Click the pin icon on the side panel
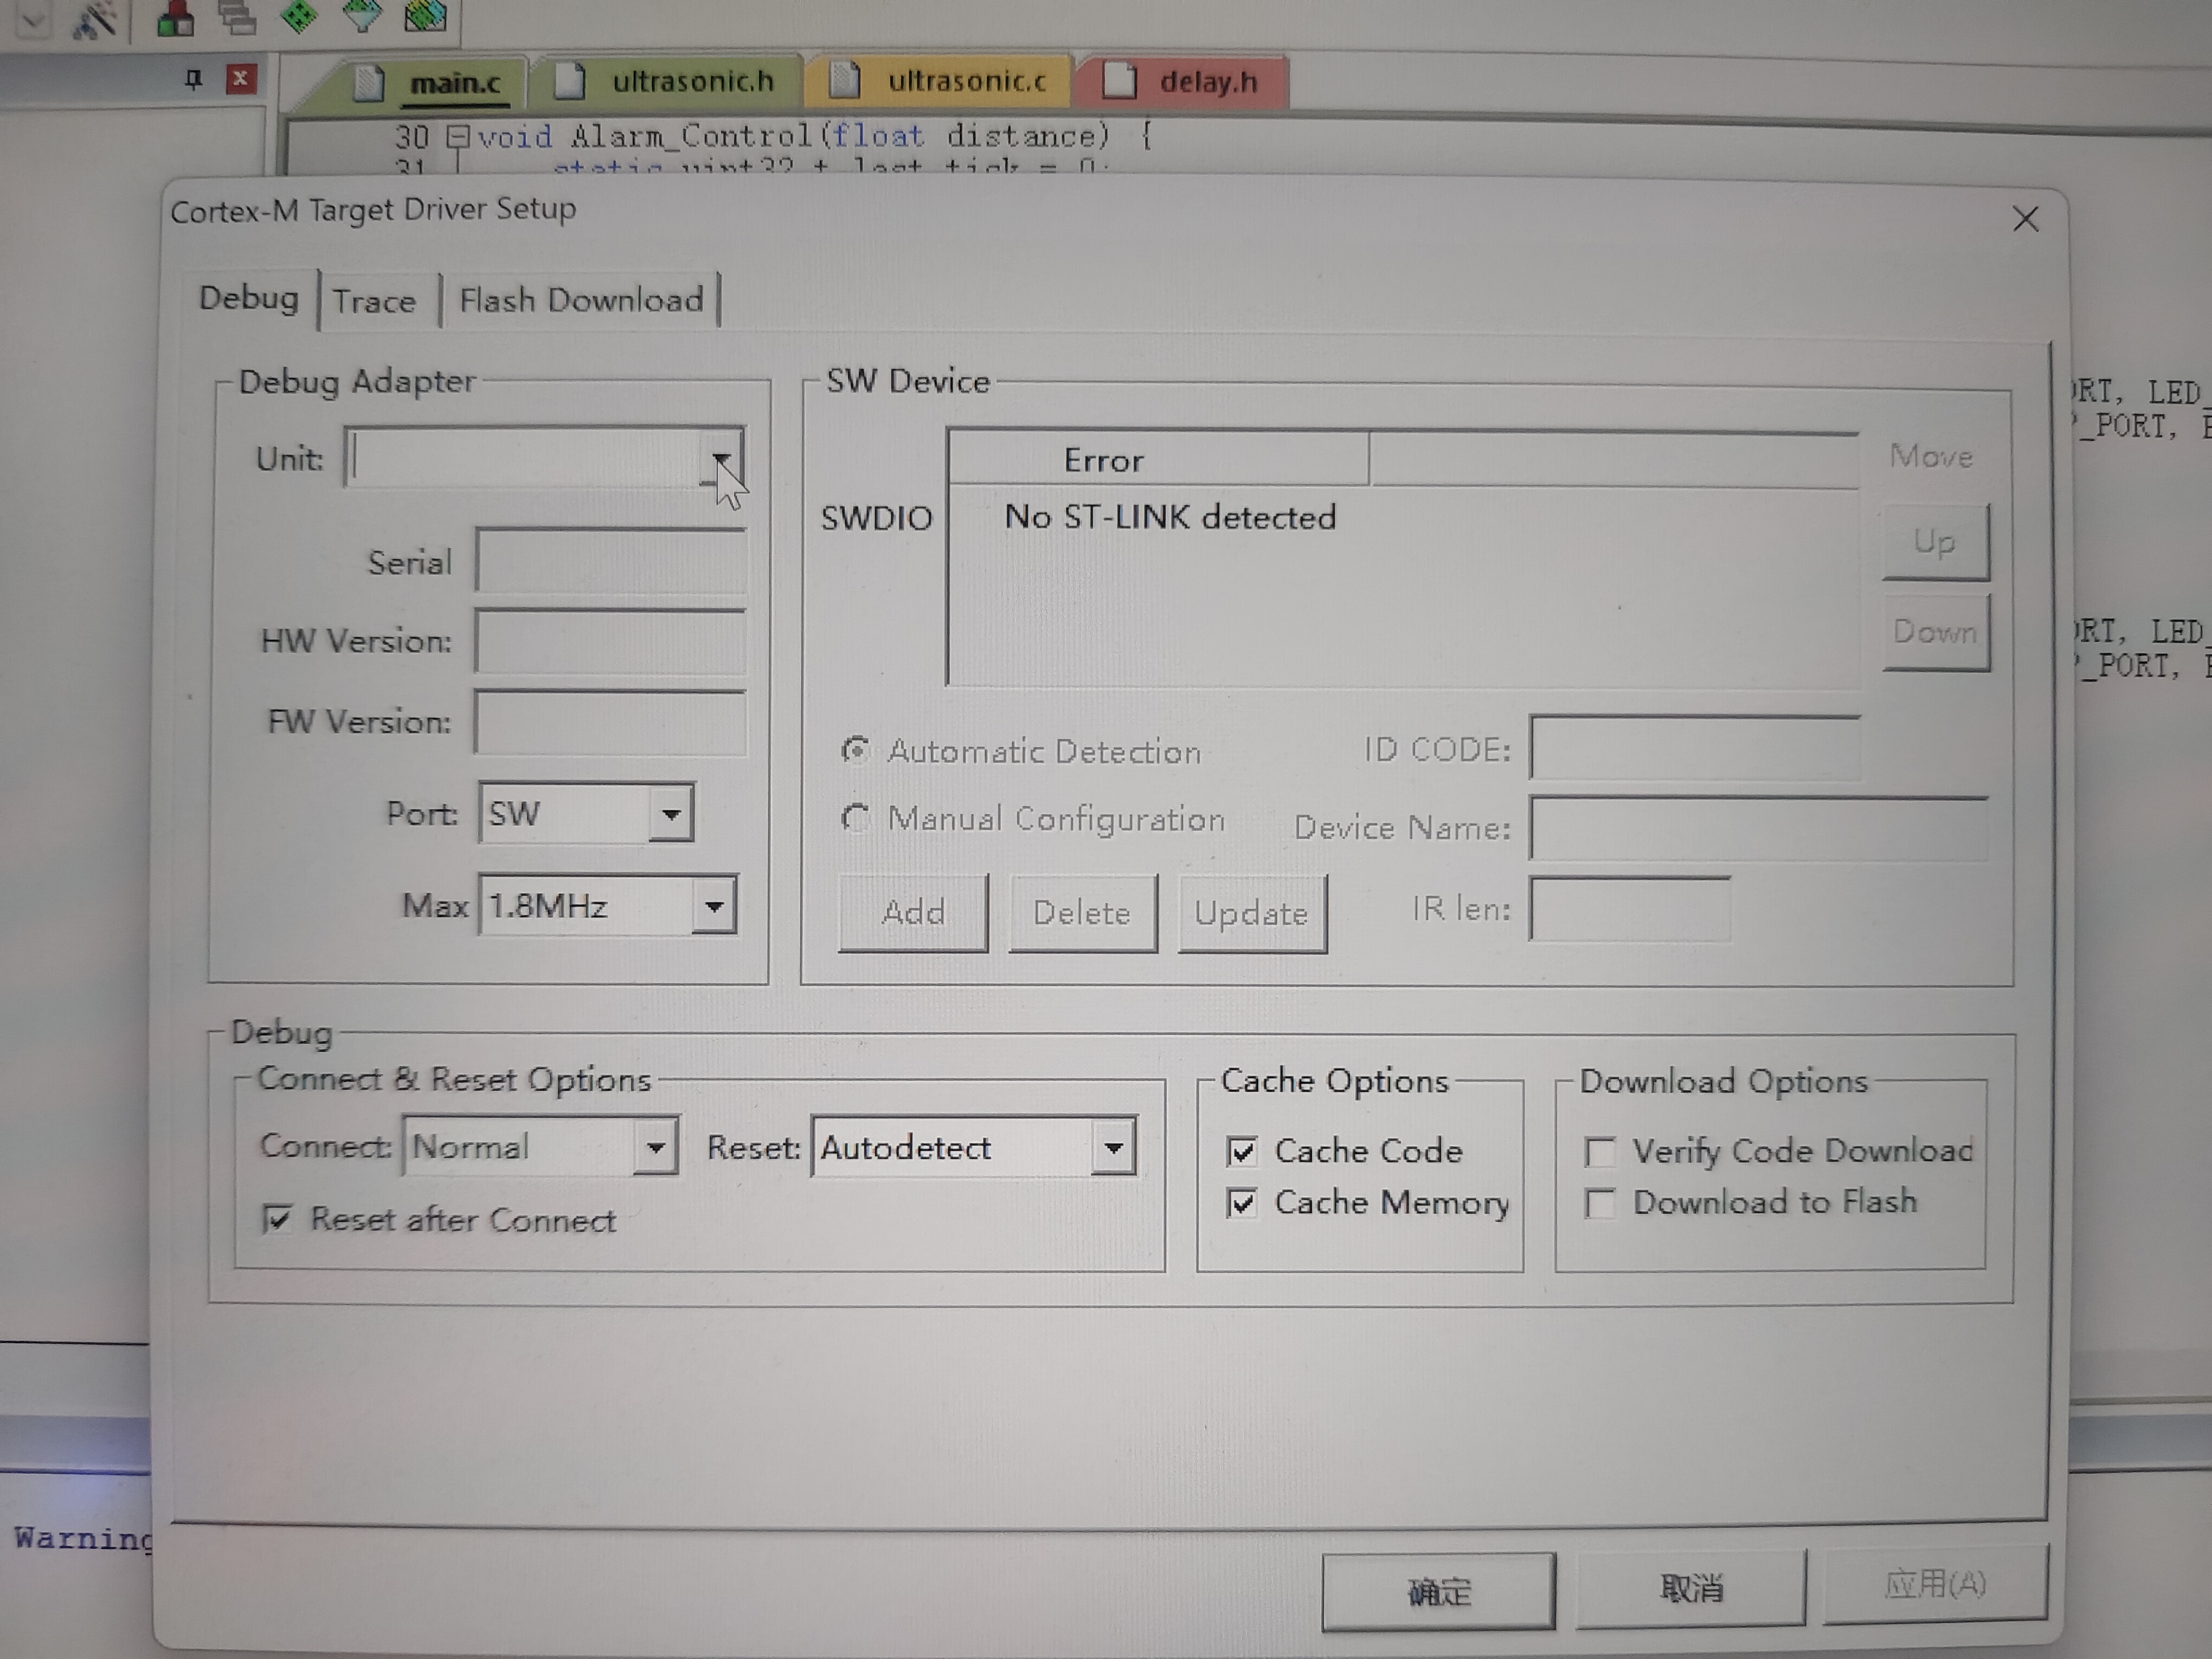 (x=193, y=79)
